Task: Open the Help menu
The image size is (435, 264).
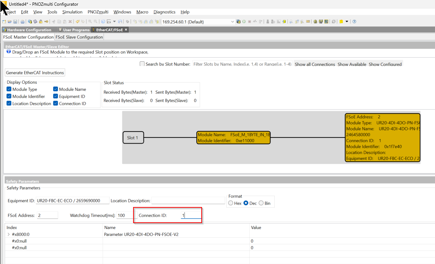Action: (x=185, y=12)
